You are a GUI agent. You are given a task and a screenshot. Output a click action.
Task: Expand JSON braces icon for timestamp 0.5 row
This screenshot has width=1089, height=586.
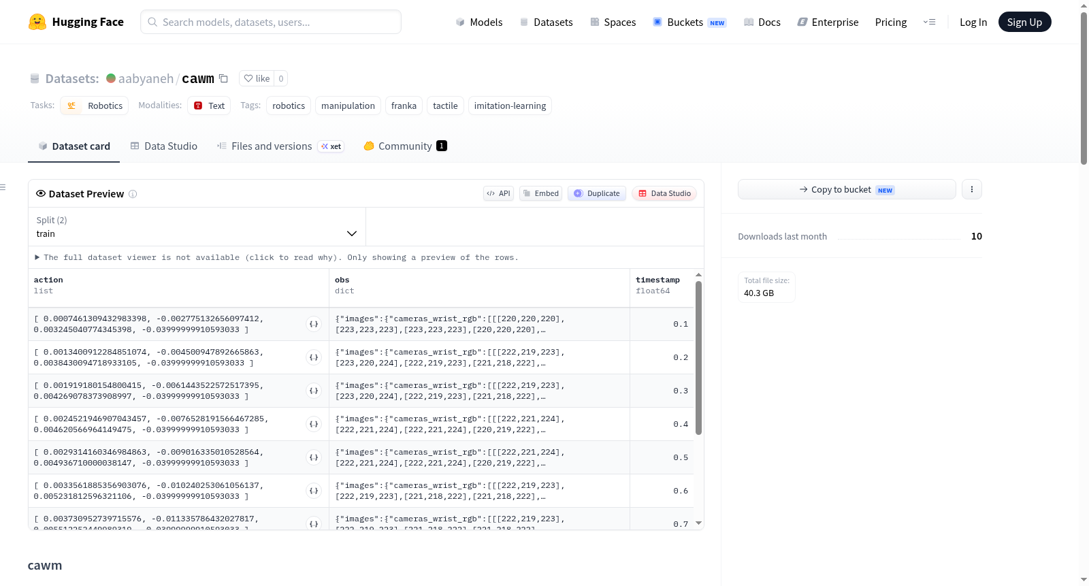click(314, 457)
